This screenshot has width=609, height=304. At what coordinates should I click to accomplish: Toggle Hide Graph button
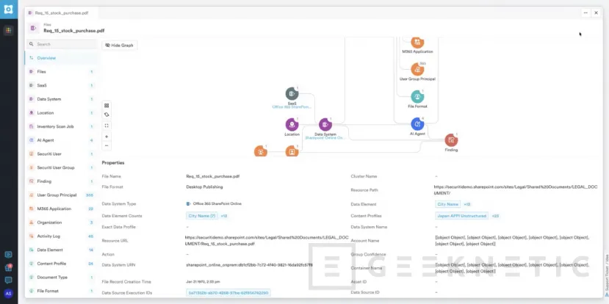pos(119,45)
